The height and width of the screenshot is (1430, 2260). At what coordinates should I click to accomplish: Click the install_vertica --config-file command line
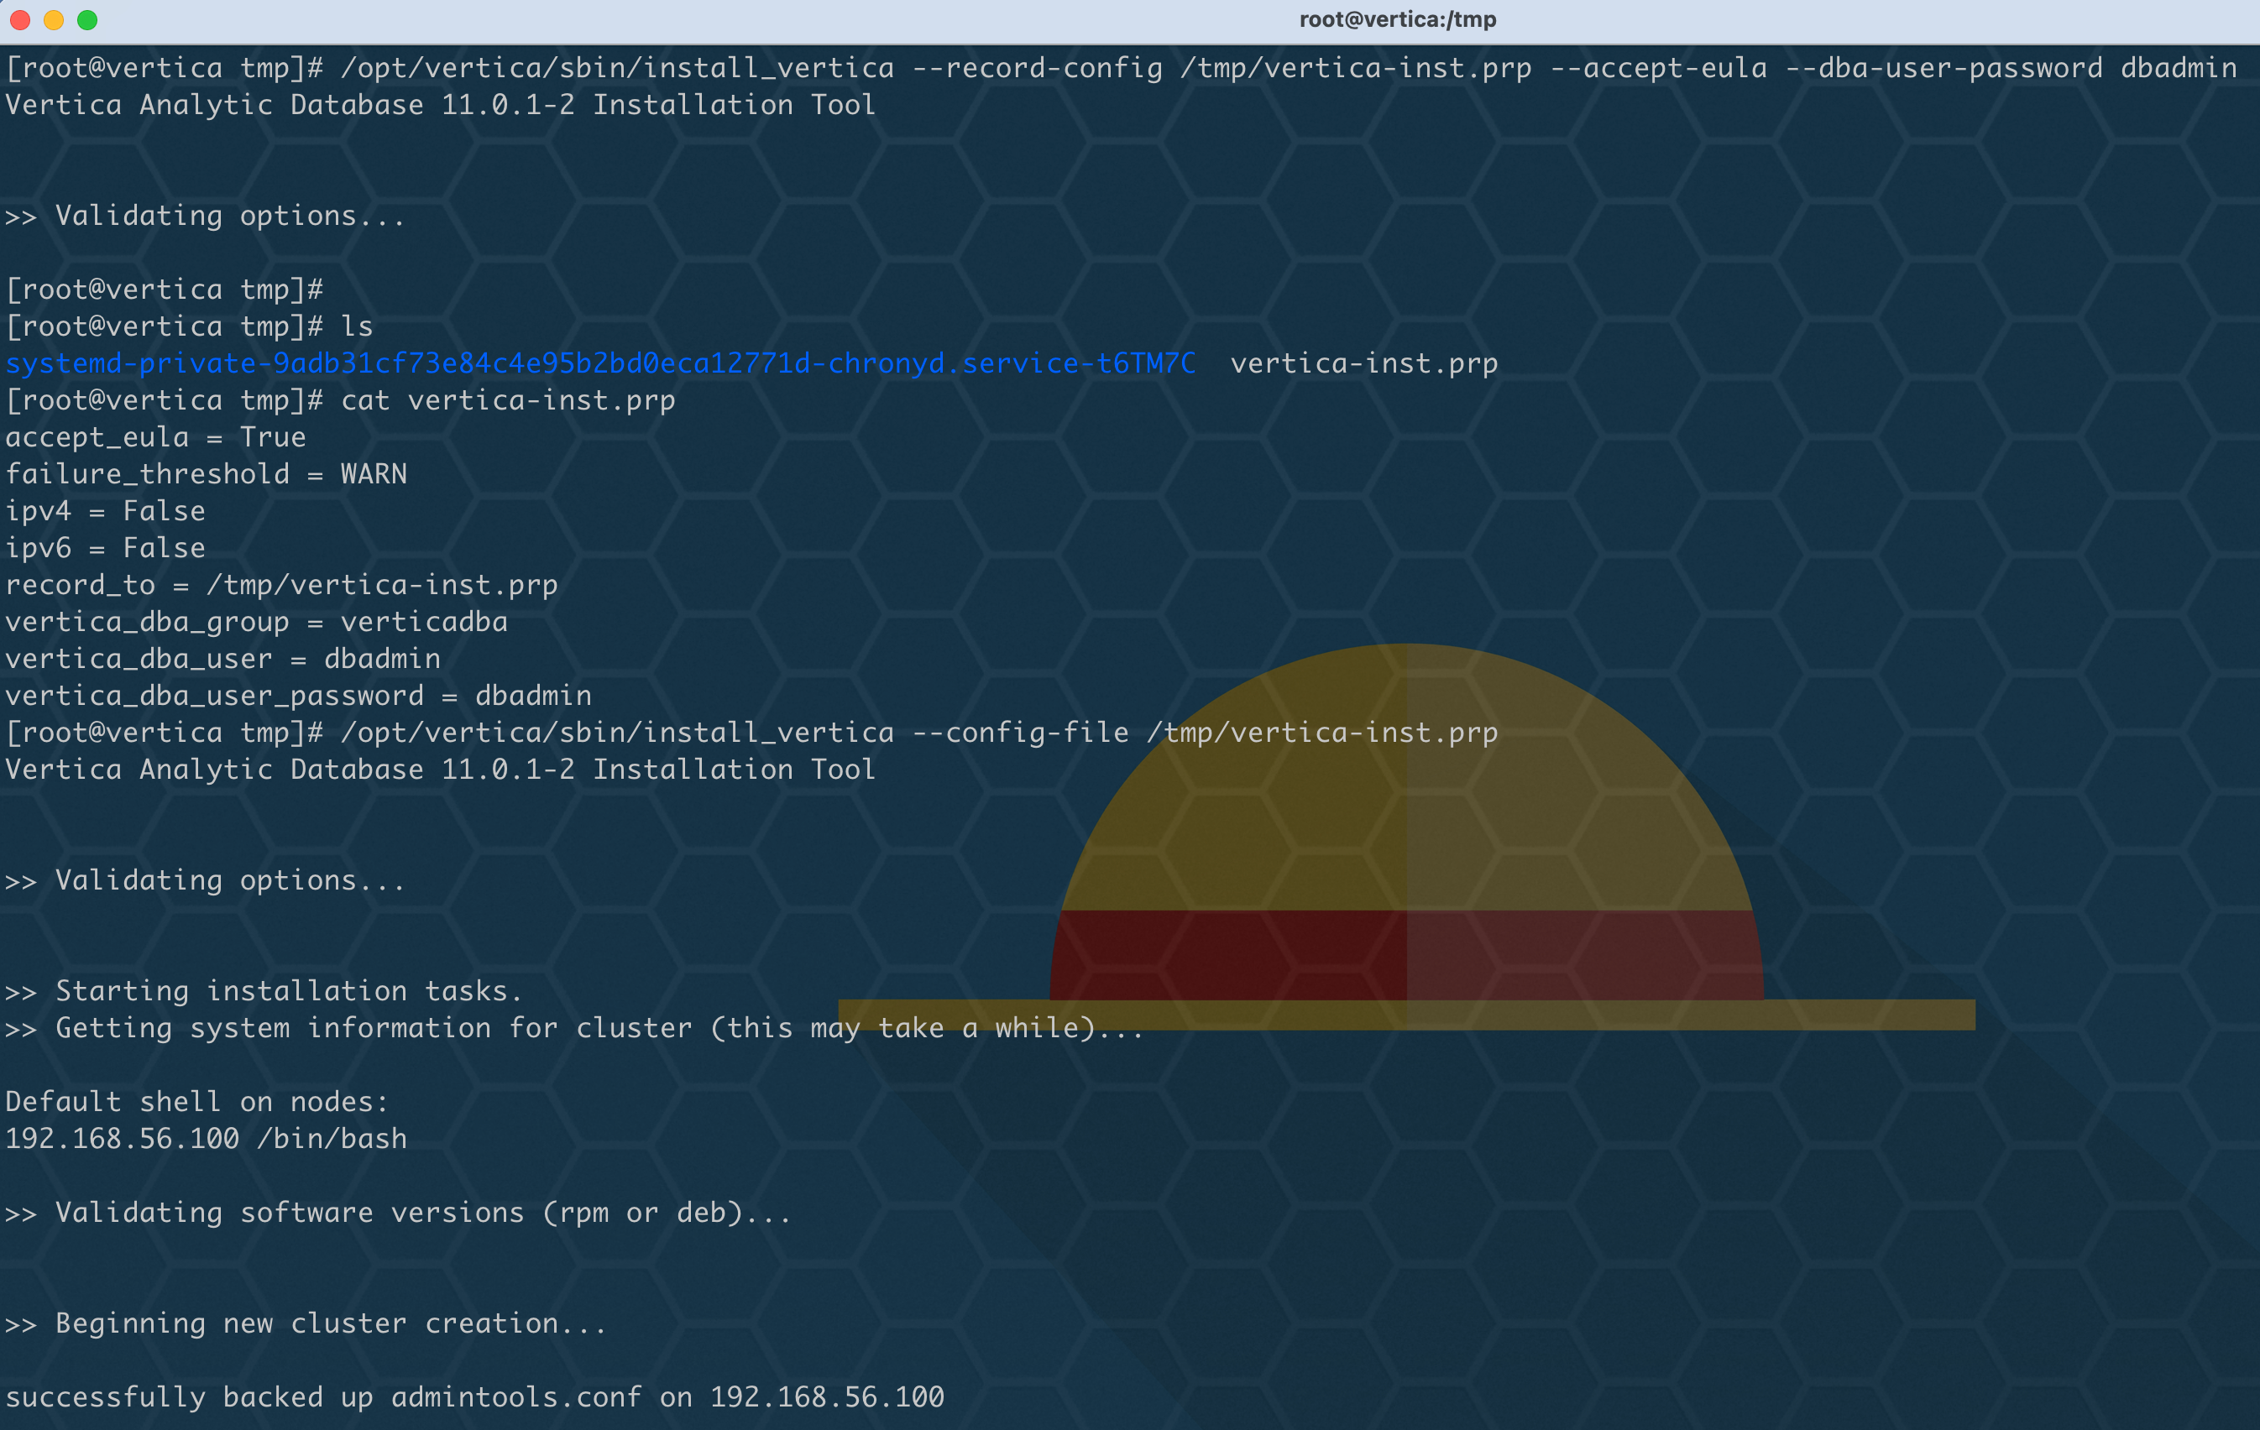tap(751, 733)
